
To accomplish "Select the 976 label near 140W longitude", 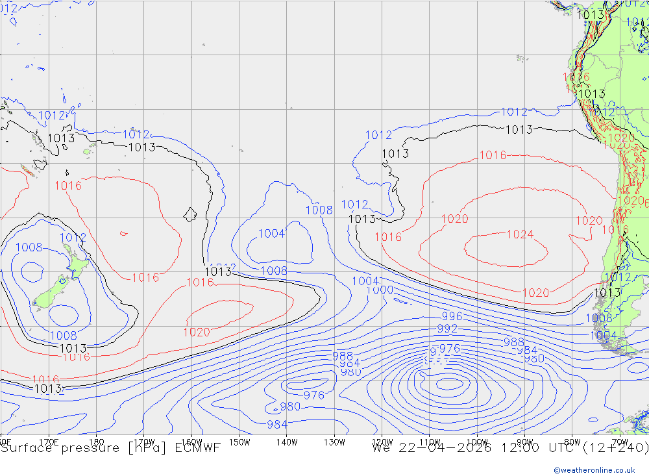I will point(314,395).
